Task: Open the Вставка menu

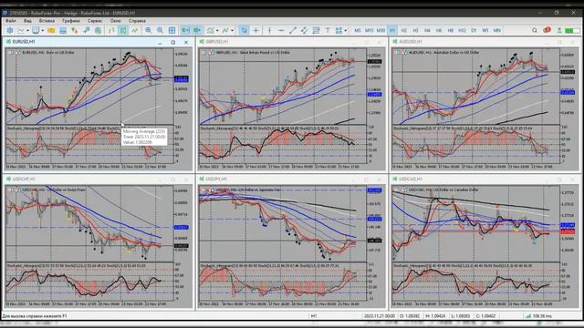Action: [47, 21]
